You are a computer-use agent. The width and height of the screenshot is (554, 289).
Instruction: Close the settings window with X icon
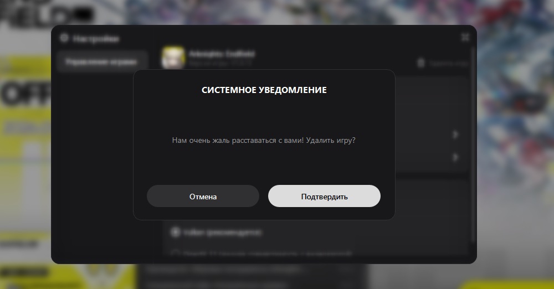coord(465,37)
